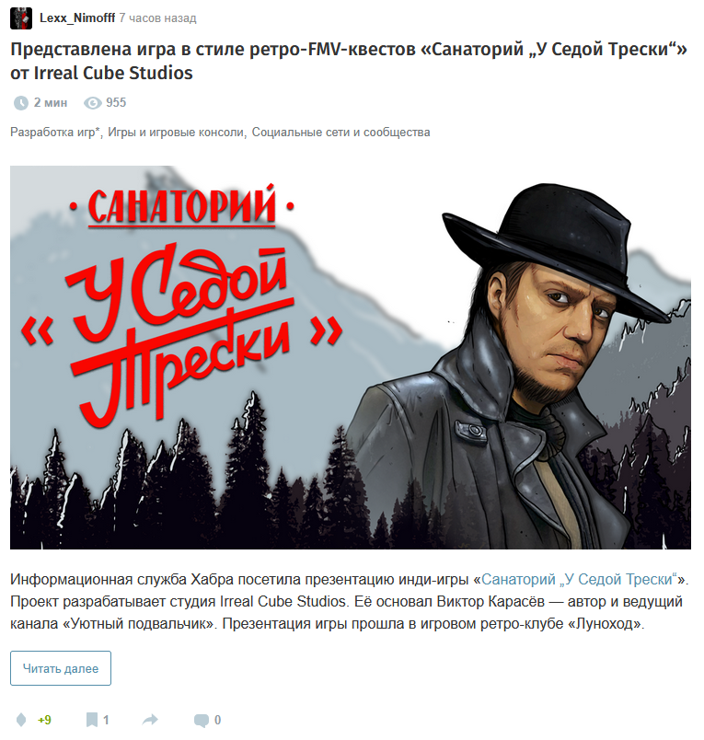This screenshot has height=740, width=704.
Task: Click the +9 rating score
Action: coord(44,720)
